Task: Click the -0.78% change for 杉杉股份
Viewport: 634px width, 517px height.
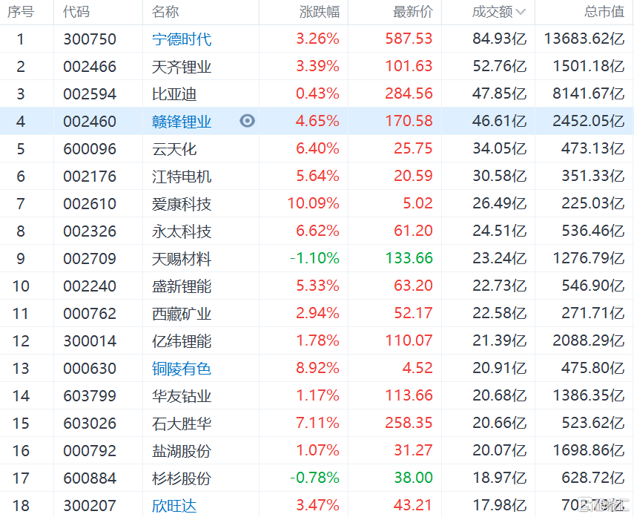Action: (314, 478)
